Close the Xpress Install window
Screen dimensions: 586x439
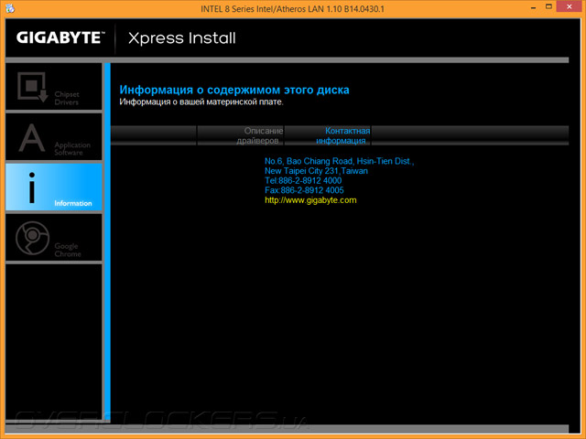(570, 6)
